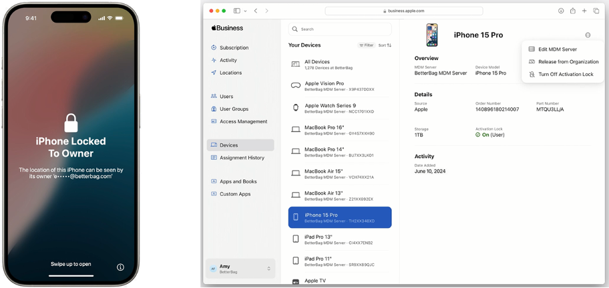Screen dimensions: 609x288
Task: Click BetterBag MDM Server value in Overview
Action: click(x=441, y=73)
